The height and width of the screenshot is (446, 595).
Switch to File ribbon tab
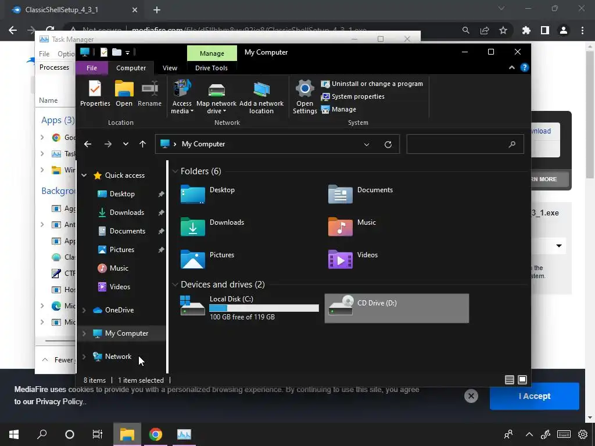pyautogui.click(x=92, y=68)
